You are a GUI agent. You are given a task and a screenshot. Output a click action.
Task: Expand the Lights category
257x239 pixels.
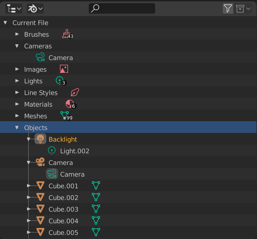point(17,81)
